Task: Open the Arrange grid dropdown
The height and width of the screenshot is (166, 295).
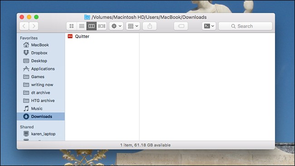Action: pos(133,26)
